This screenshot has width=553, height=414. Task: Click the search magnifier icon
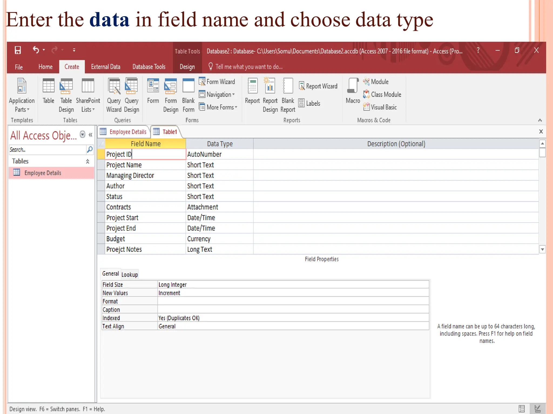tap(90, 150)
